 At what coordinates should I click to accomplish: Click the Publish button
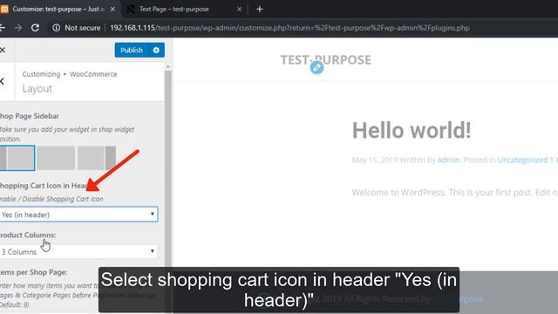(x=132, y=51)
